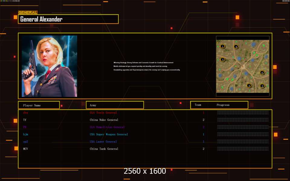Click start position 2 on the minimap
This screenshot has width=290, height=181.
[262, 86]
